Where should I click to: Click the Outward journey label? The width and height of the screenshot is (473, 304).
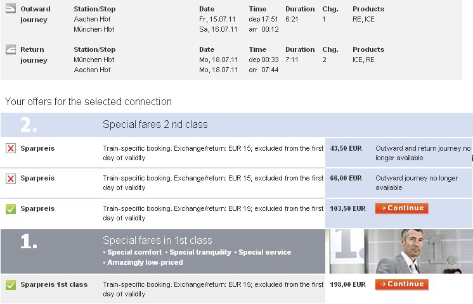[36, 14]
